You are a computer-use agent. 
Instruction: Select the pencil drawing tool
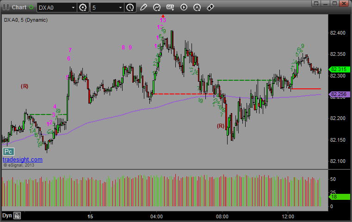pos(143,7)
